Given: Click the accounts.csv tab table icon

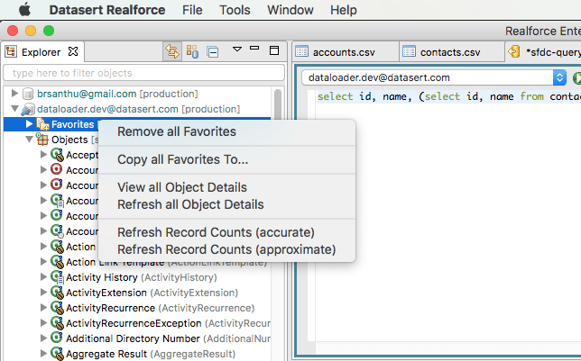Looking at the screenshot, I should pos(301,51).
